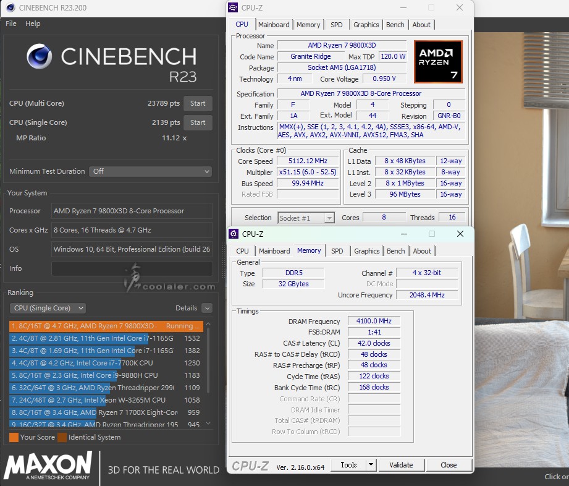Image resolution: width=569 pixels, height=486 pixels.
Task: Switch to Mainboard tab in upper CPU-Z window
Action: click(x=274, y=25)
